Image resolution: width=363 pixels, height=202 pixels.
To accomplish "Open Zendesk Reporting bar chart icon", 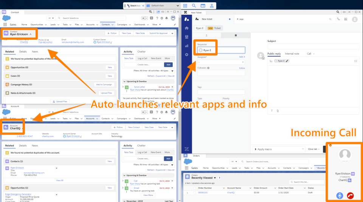I will [x=186, y=46].
